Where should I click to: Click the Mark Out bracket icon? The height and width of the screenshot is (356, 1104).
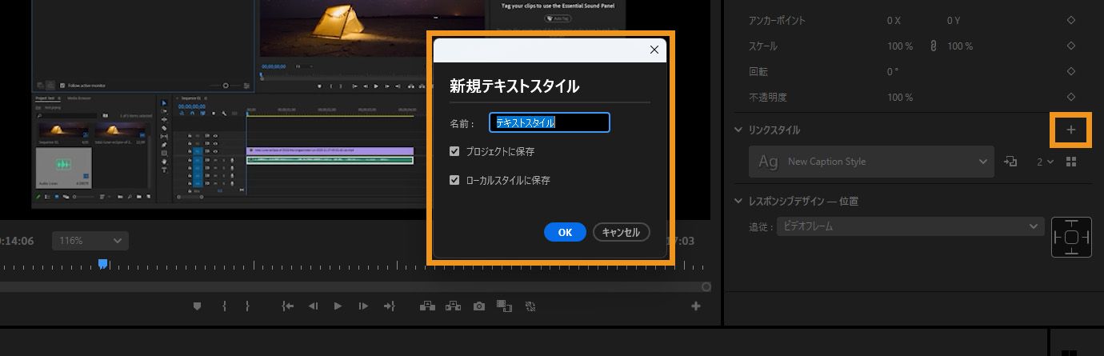pos(247,306)
